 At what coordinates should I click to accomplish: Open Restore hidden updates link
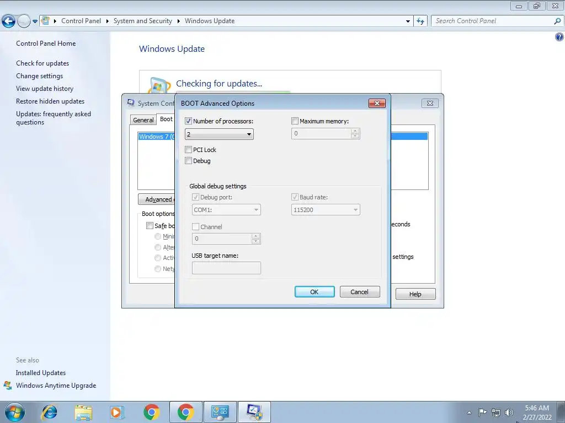50,101
